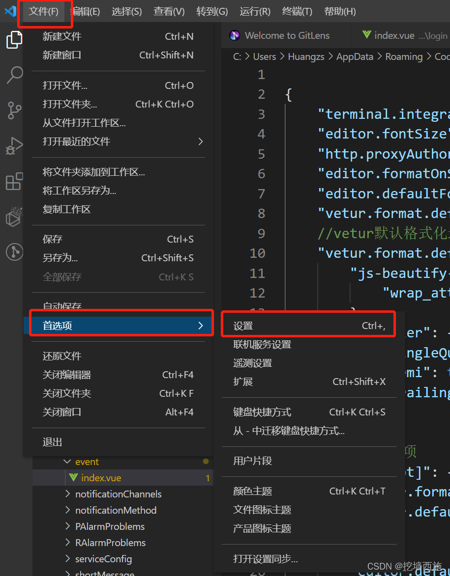Select 打开文件... menu entry

click(x=118, y=85)
